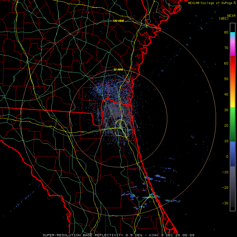Click the '50 NMI' range ring label
The image size is (237, 237).
[x=118, y=70]
